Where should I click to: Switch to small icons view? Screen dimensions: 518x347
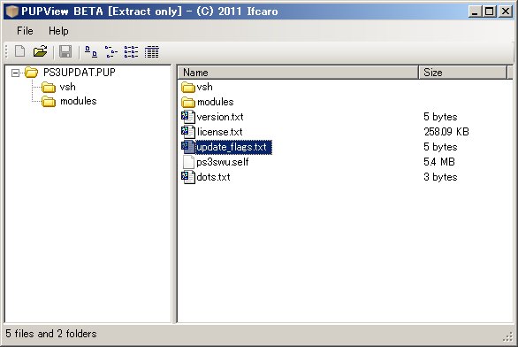coord(111,52)
